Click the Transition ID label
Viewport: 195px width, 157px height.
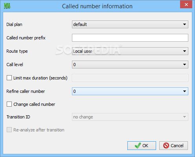pos(18,117)
